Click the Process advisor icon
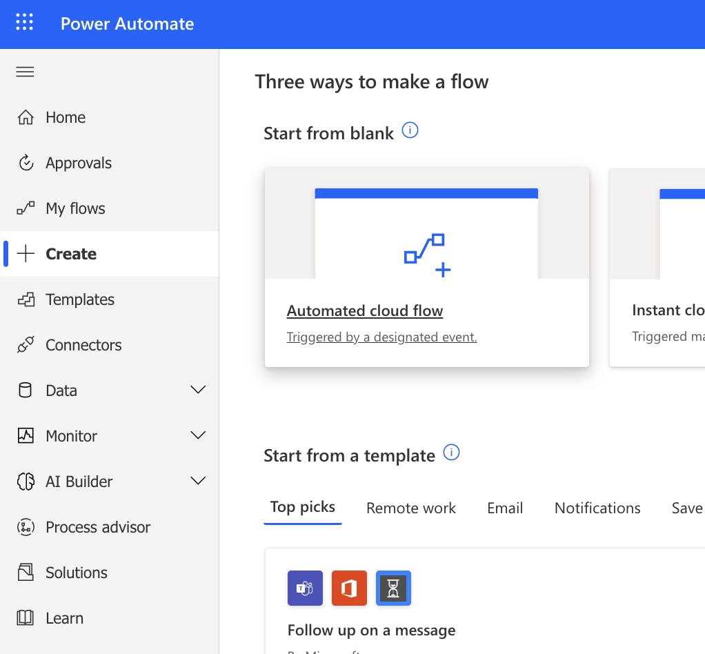 click(26, 527)
